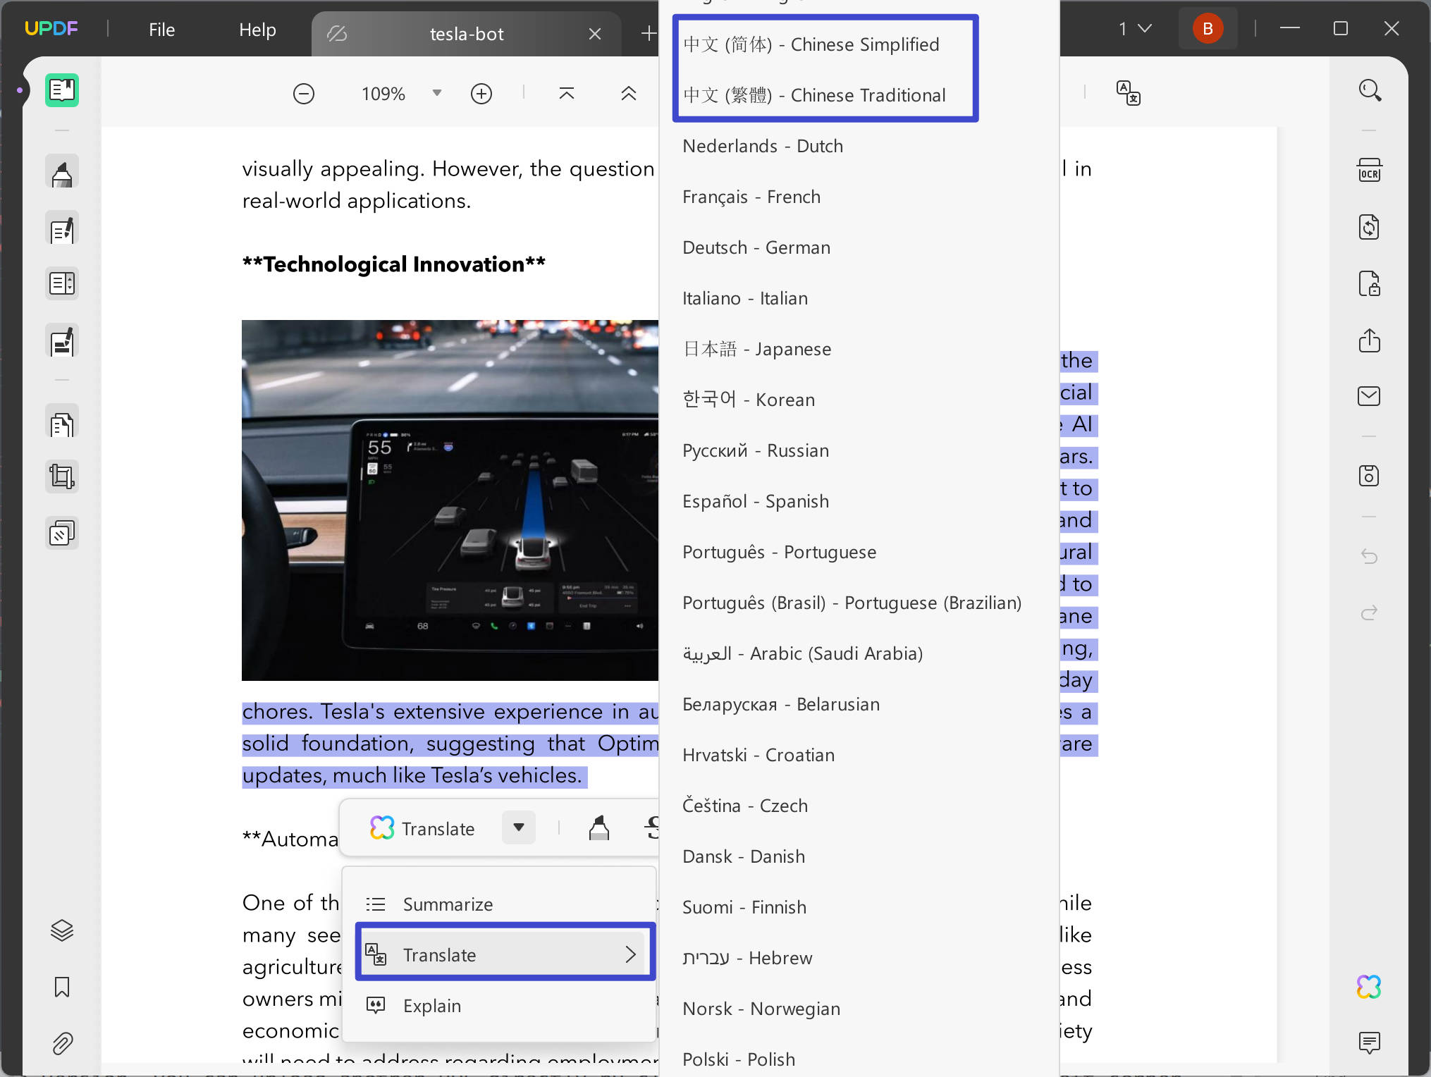1431x1077 pixels.
Task: Open the Help menu
Action: coord(257,30)
